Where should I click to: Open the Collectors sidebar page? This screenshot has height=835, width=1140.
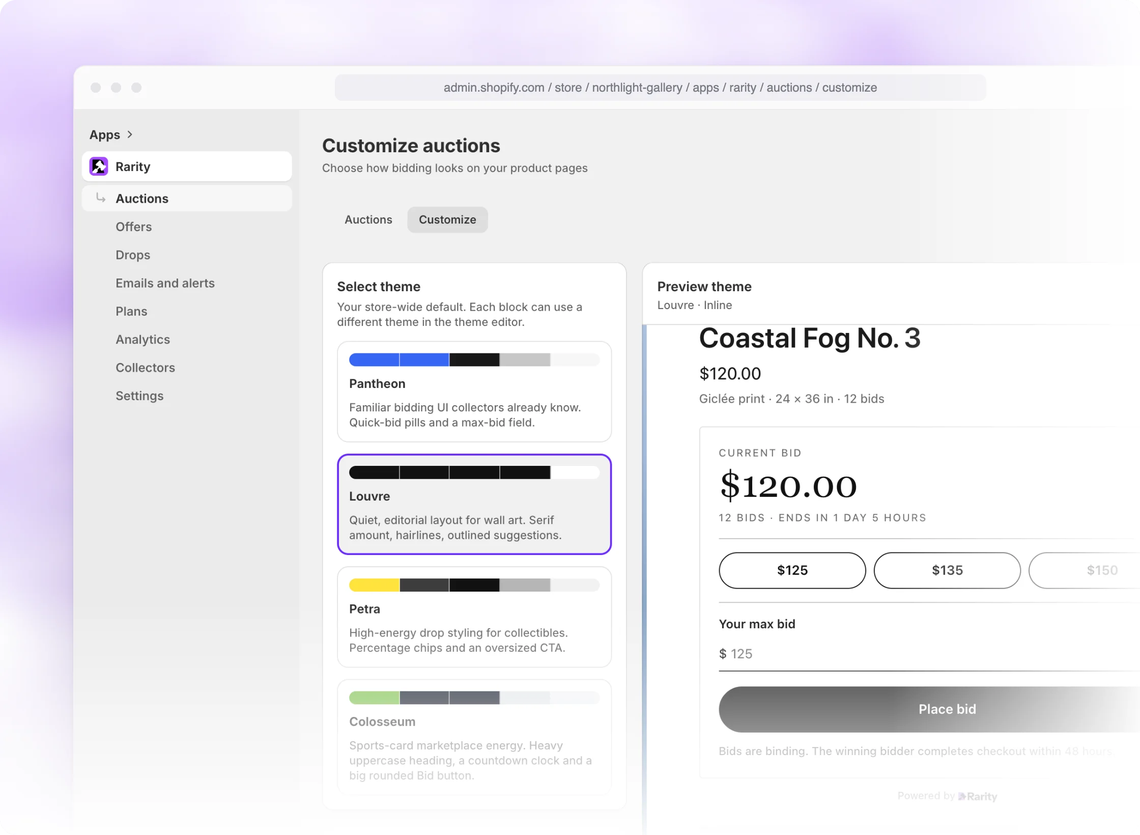[x=145, y=368]
